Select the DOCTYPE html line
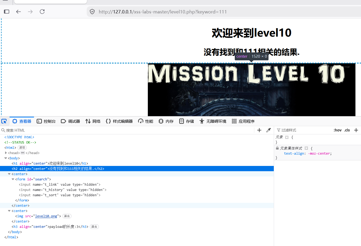This screenshot has height=246, width=361. click(x=19, y=137)
